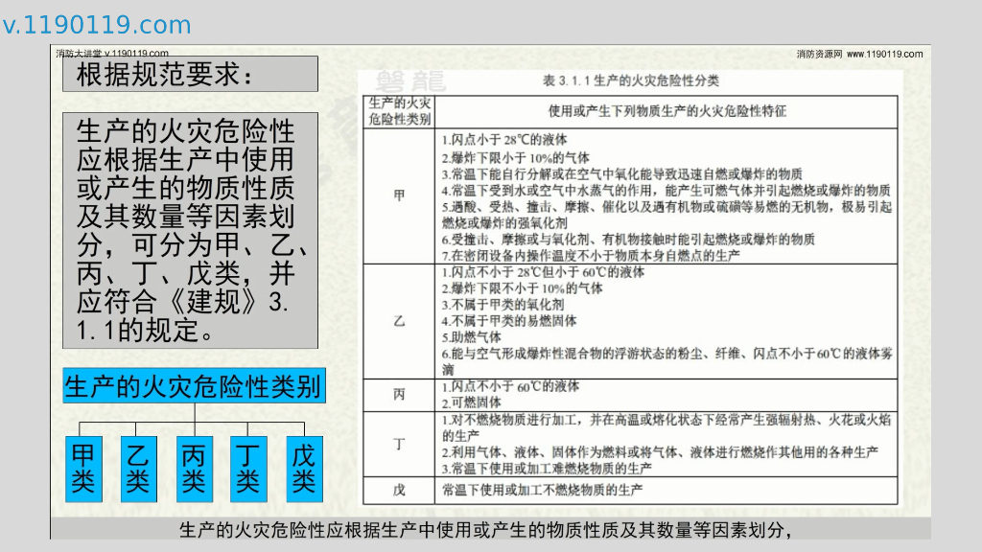Click the v.1190119.com watermark link
The height and width of the screenshot is (552, 982).
click(97, 25)
